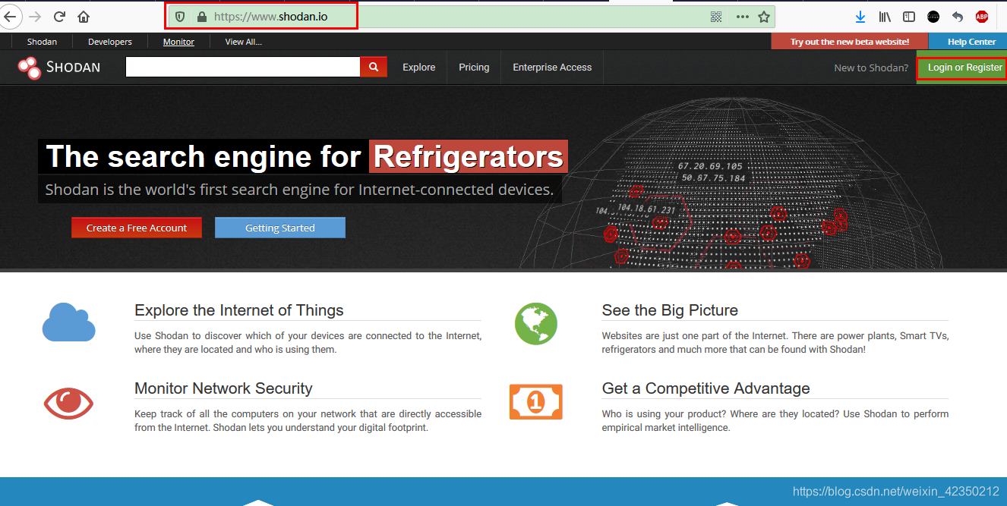Click the blue cloud icon
Screen dimensions: 1007x506
click(x=68, y=322)
